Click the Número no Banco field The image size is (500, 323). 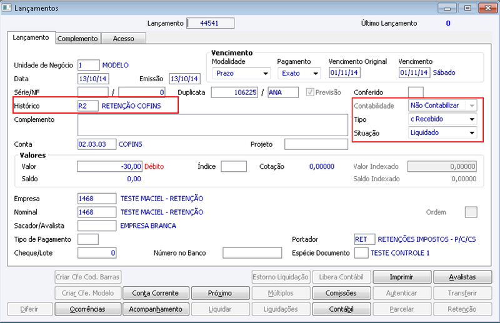pos(252,253)
